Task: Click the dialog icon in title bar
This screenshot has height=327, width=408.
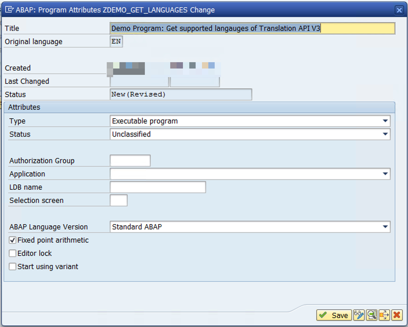Action: (9, 10)
